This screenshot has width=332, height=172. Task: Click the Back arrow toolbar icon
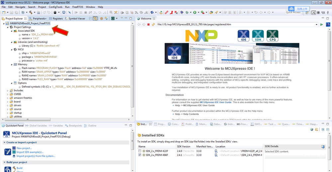point(261,13)
